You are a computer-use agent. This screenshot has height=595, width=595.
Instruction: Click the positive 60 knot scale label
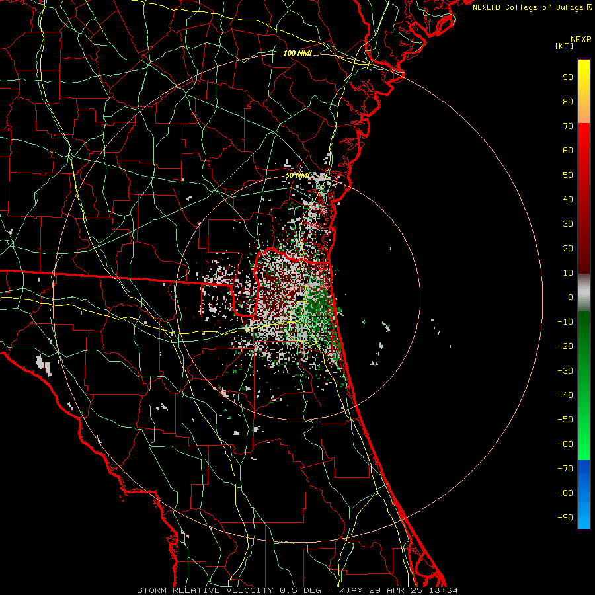click(568, 150)
